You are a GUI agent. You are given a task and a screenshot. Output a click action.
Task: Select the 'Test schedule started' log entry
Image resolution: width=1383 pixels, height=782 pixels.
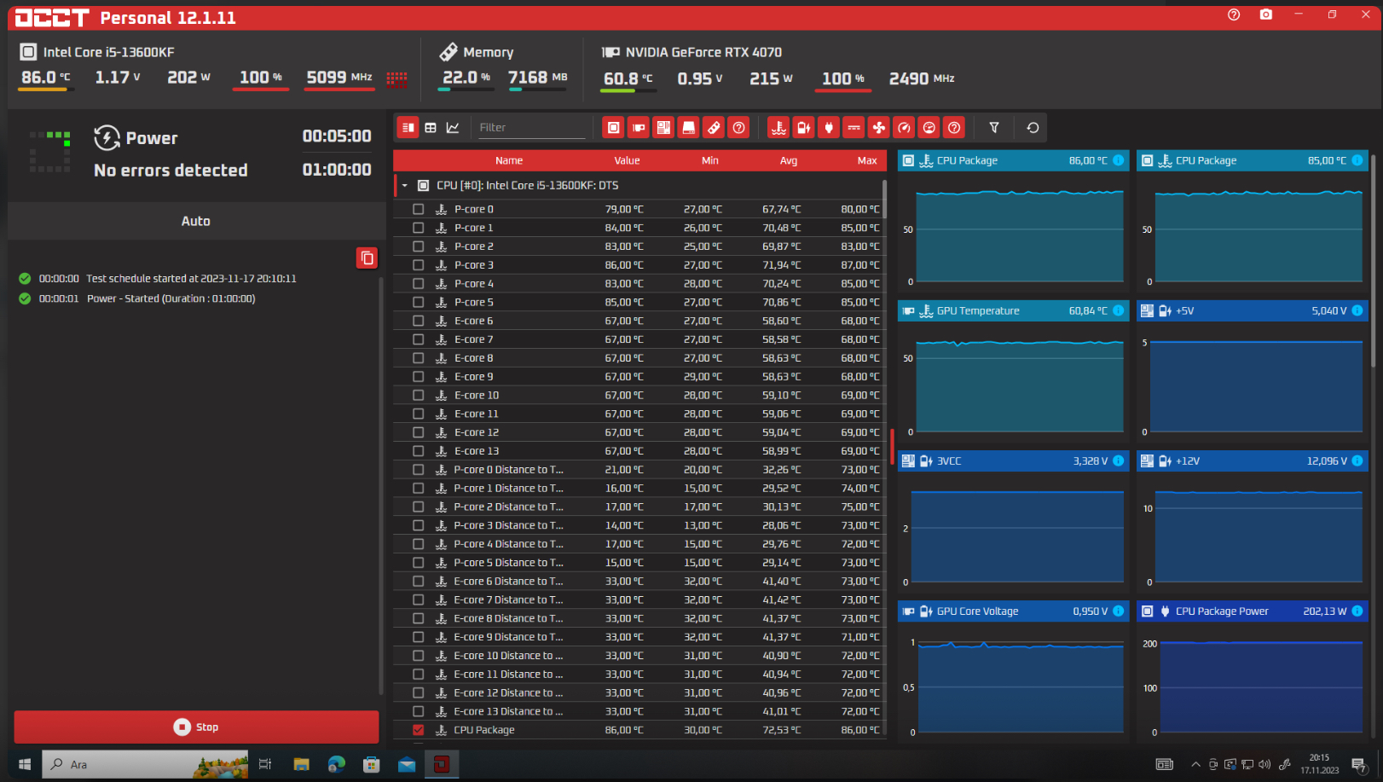coord(192,279)
